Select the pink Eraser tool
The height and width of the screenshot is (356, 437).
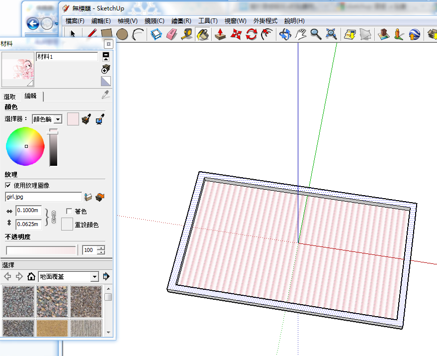click(x=172, y=34)
